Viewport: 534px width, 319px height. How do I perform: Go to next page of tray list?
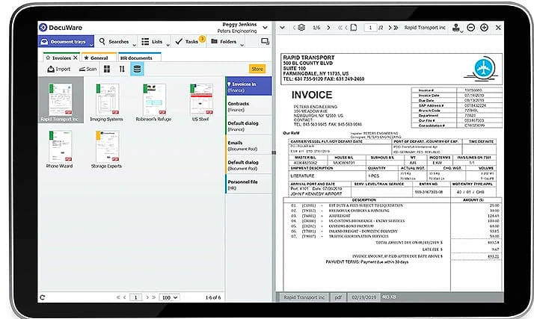[147, 297]
